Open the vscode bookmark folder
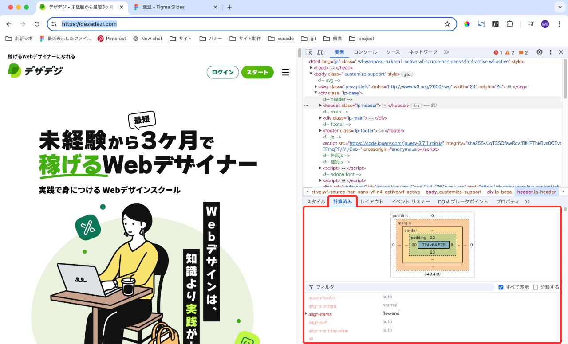 point(281,39)
